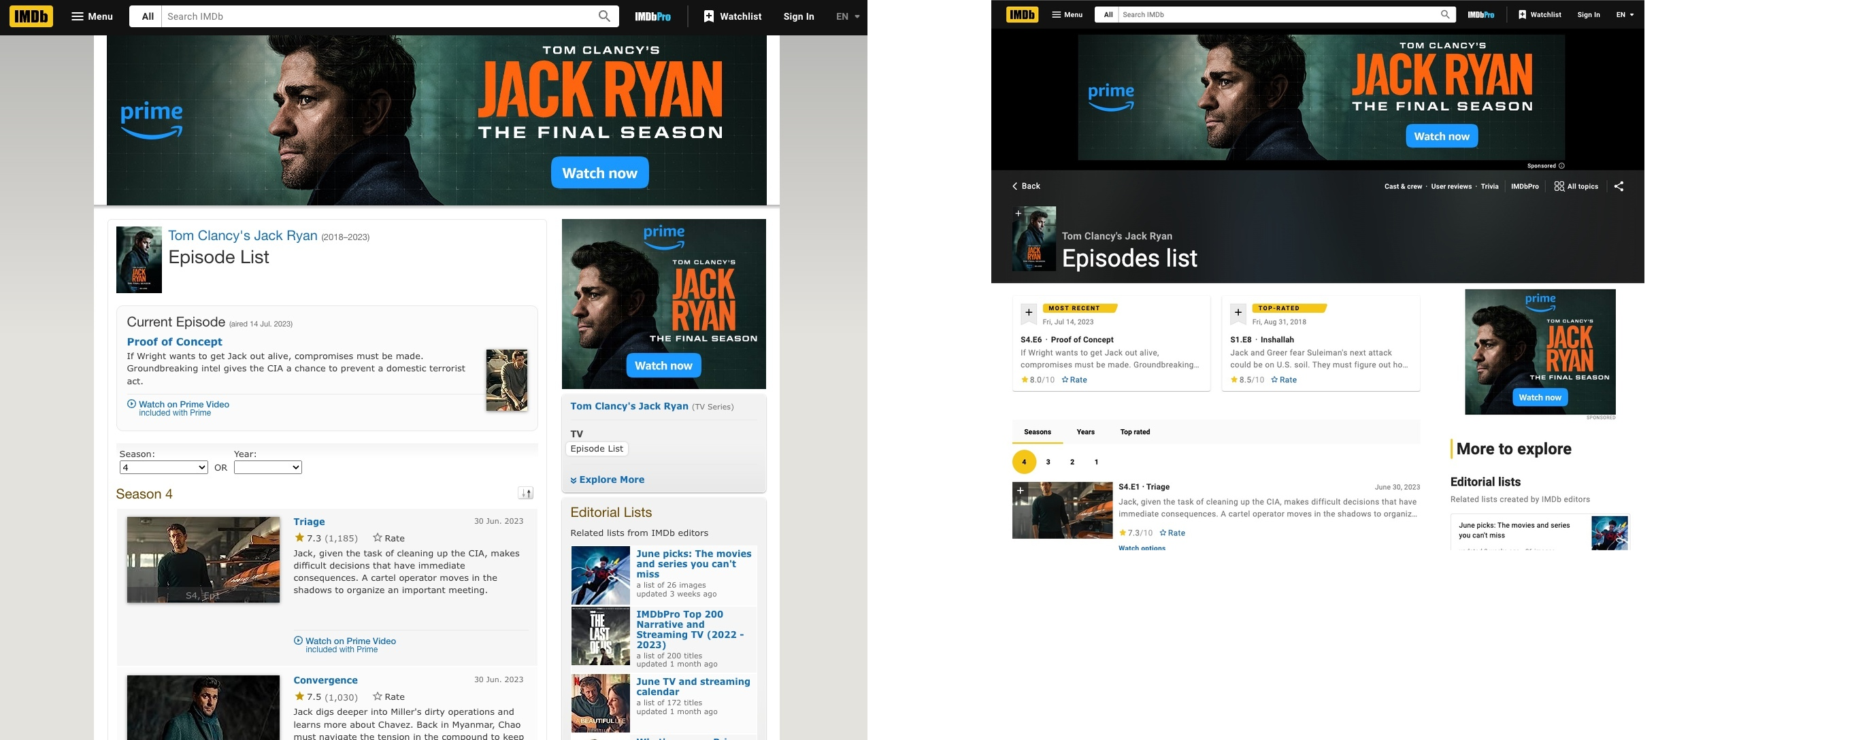The image size is (1871, 740).
Task: Go Back using chevron in right page
Action: [x=1025, y=186]
